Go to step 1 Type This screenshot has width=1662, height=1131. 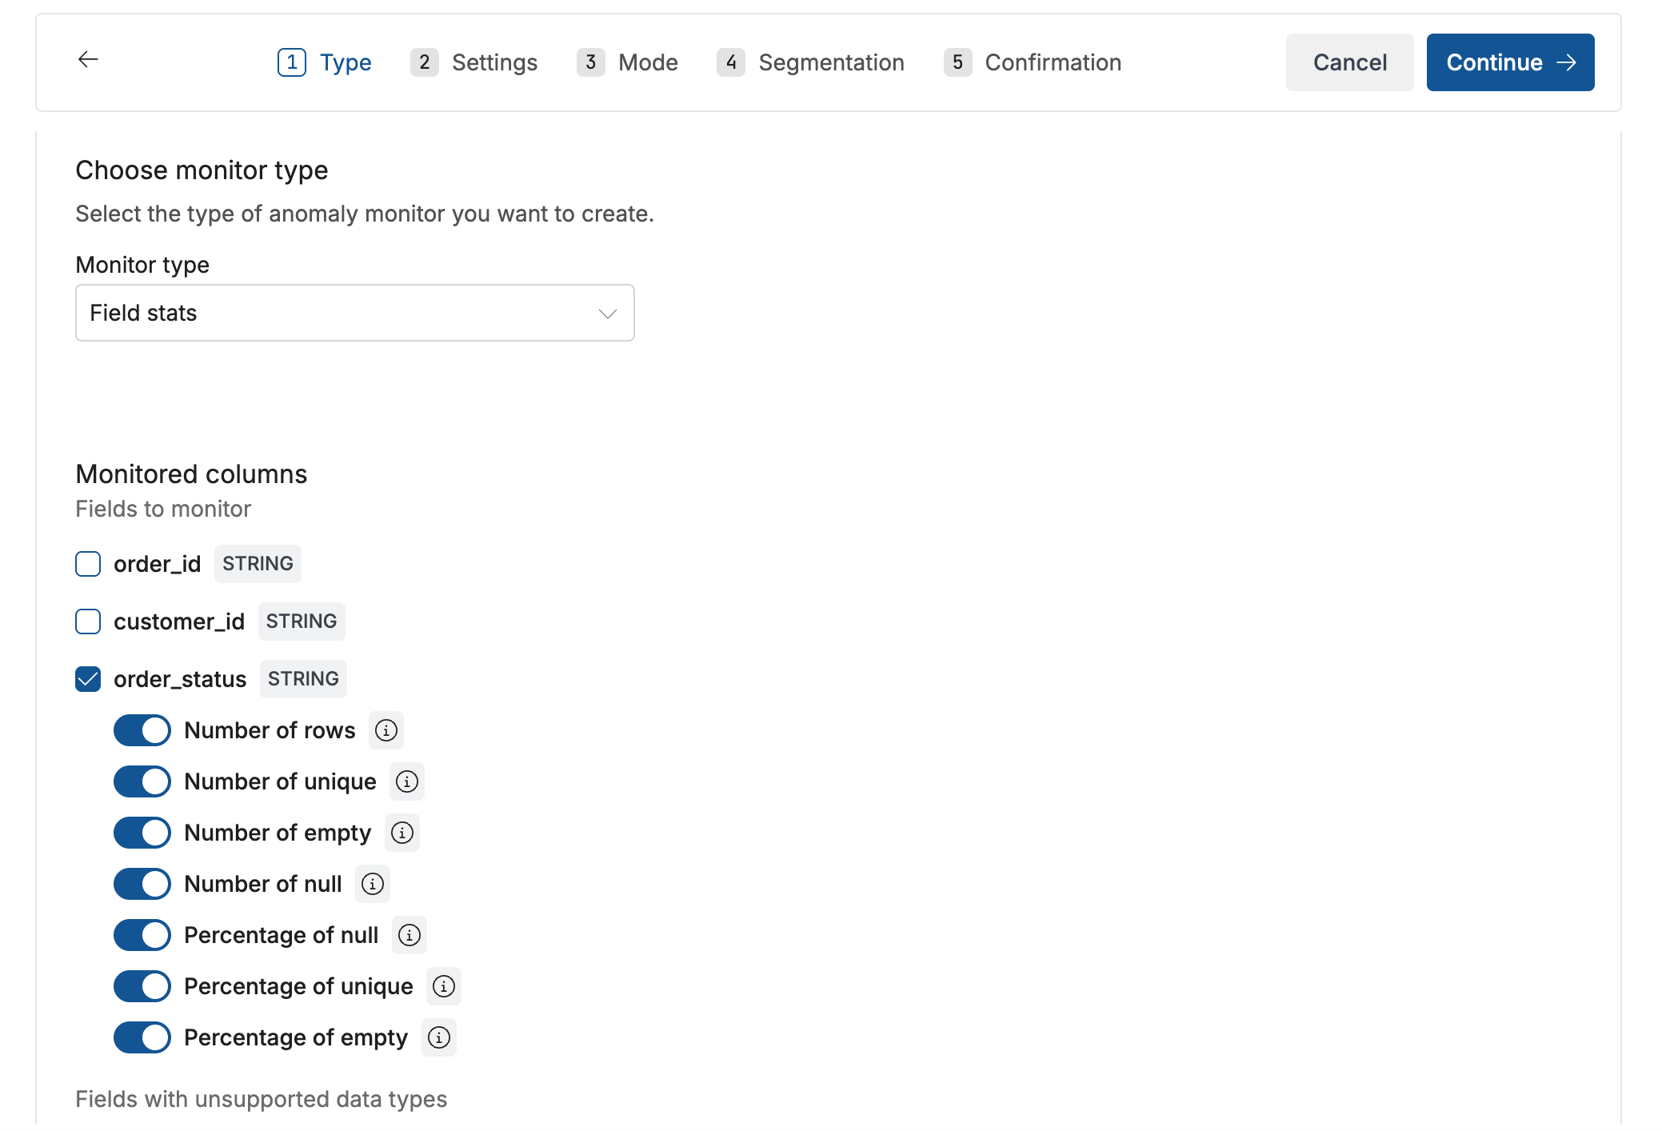coord(325,62)
